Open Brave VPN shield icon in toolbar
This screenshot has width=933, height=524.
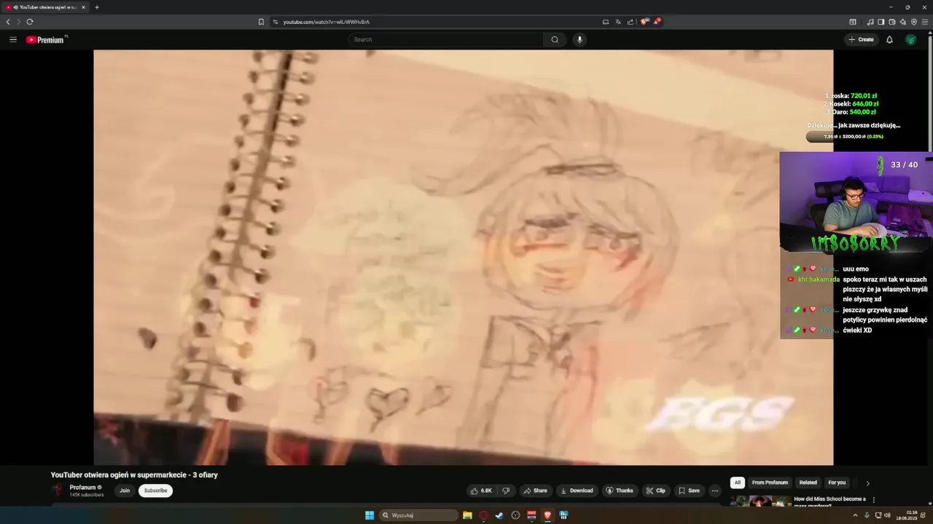point(914,22)
